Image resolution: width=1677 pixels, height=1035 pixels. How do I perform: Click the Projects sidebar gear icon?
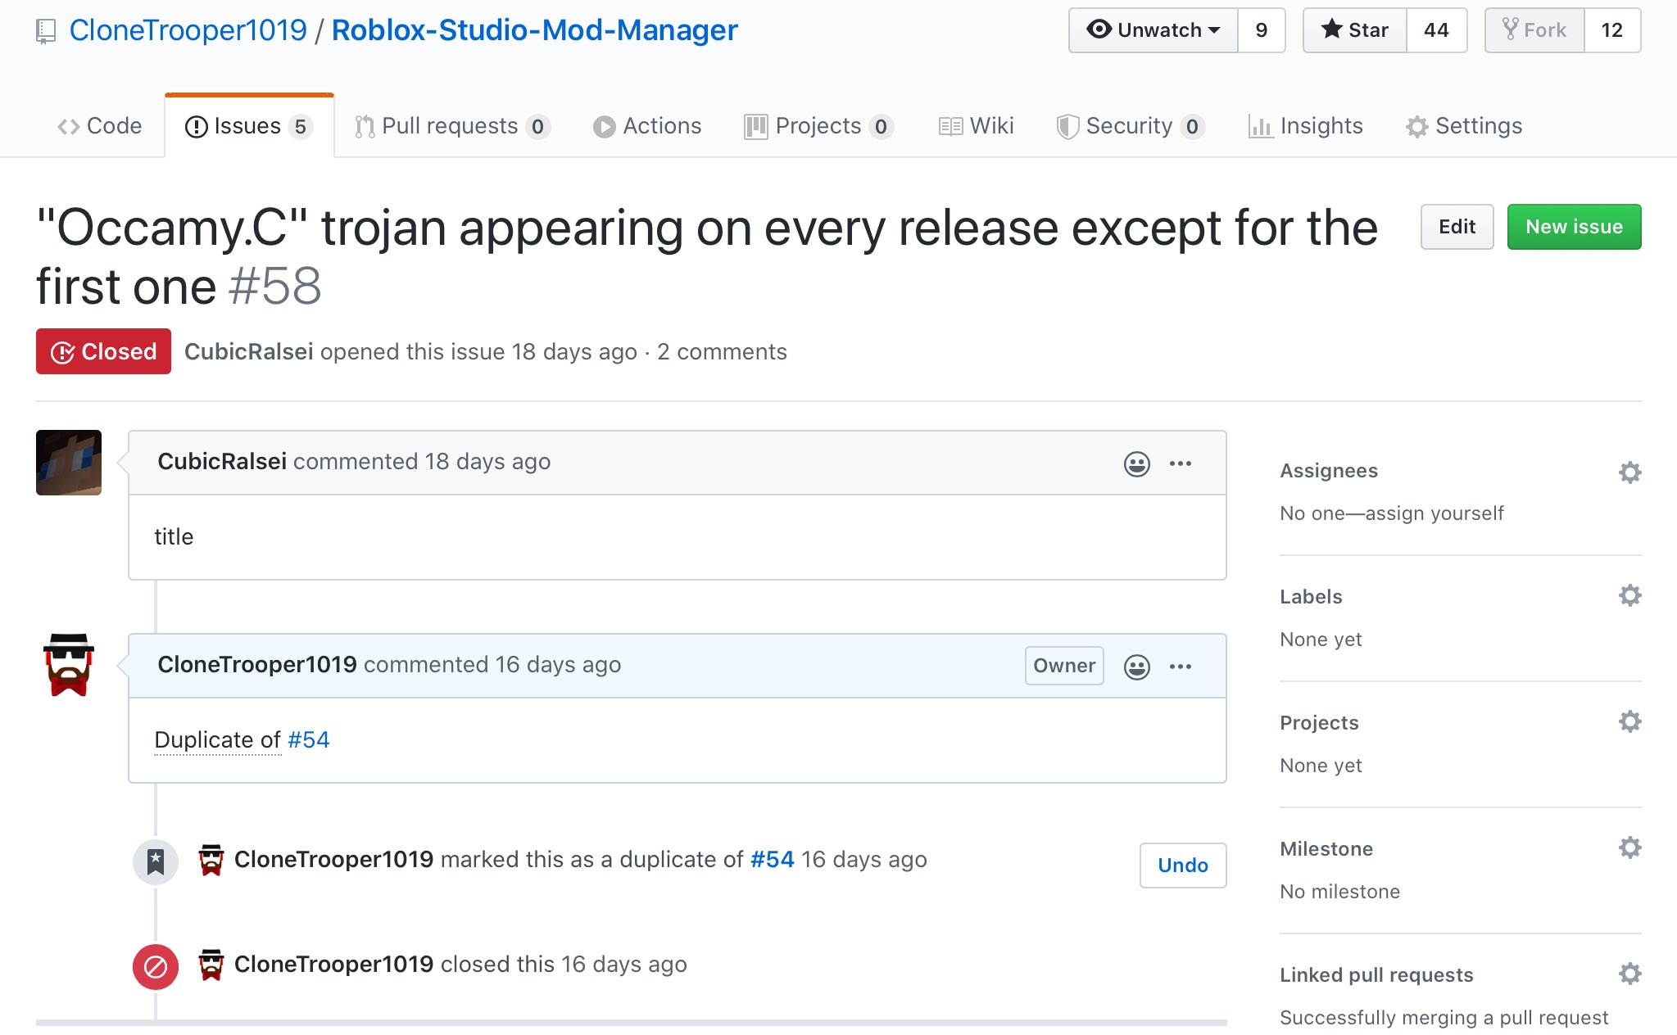(x=1629, y=721)
